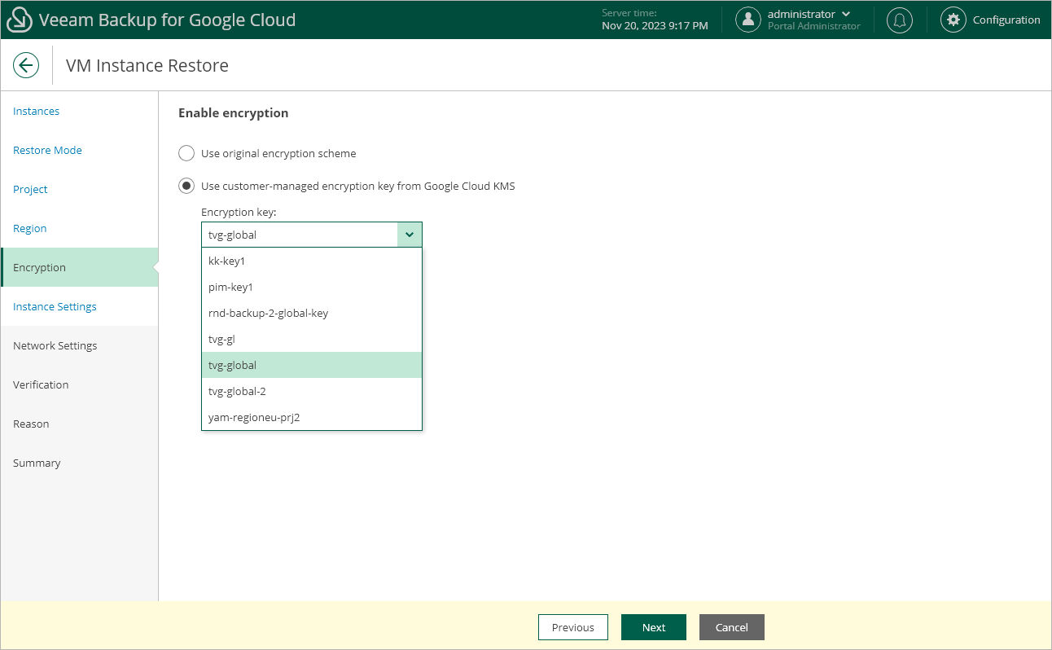This screenshot has width=1052, height=650.
Task: Jump to the Summary step
Action: [x=80, y=463]
